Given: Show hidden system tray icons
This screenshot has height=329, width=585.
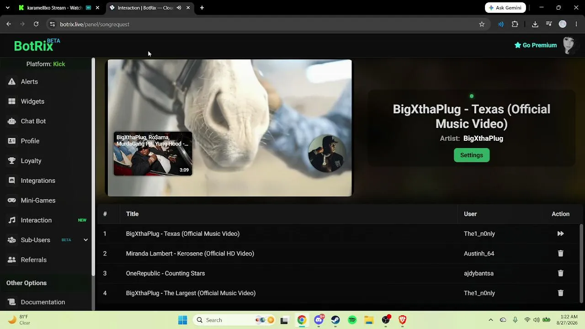Looking at the screenshot, I should tap(491, 320).
